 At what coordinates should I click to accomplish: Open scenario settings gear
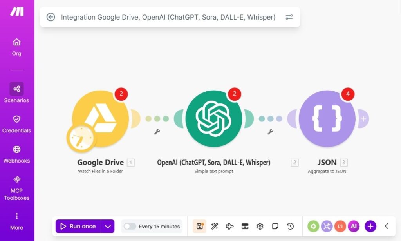(x=260, y=226)
